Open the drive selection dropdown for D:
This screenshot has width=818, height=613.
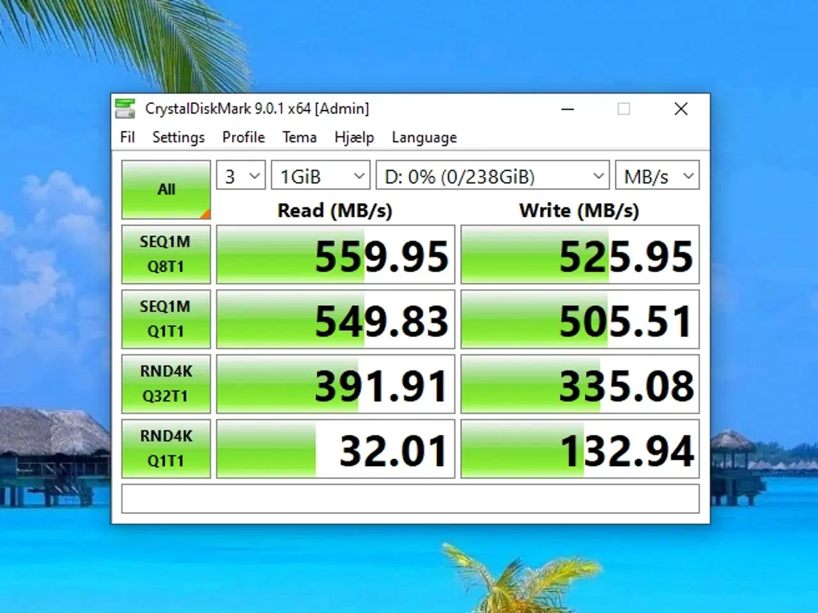492,175
